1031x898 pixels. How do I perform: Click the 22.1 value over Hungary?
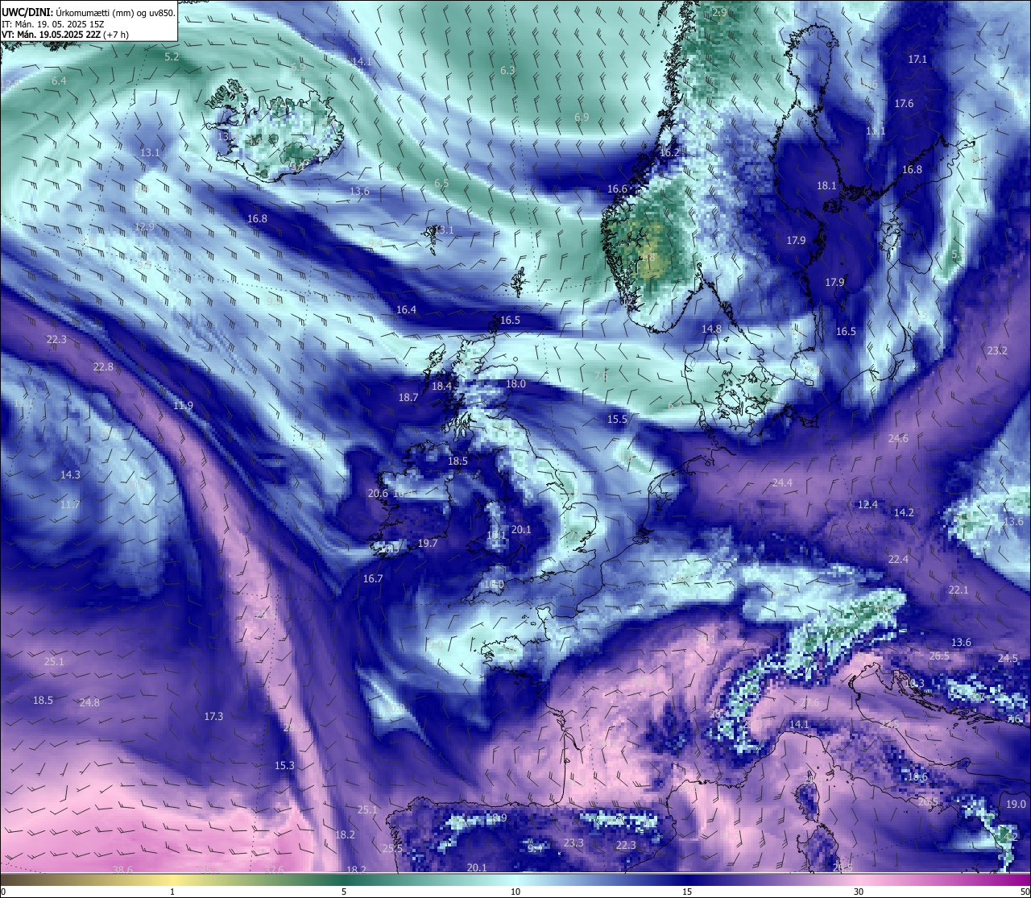(x=959, y=590)
